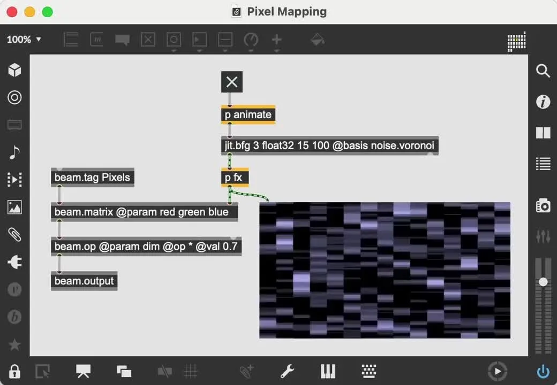Viewport: 557px width, 385px height.
Task: Select the p fx subpatcher object
Action: [235, 178]
